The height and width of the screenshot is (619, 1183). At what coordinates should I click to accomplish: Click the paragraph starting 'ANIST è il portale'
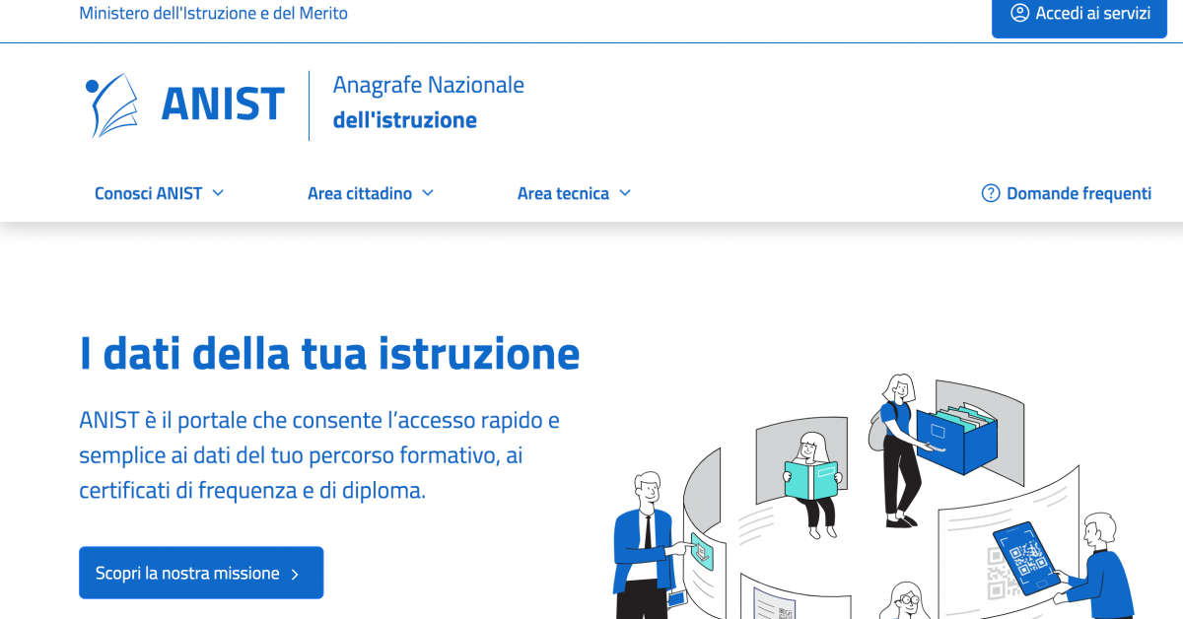pyautogui.click(x=319, y=455)
